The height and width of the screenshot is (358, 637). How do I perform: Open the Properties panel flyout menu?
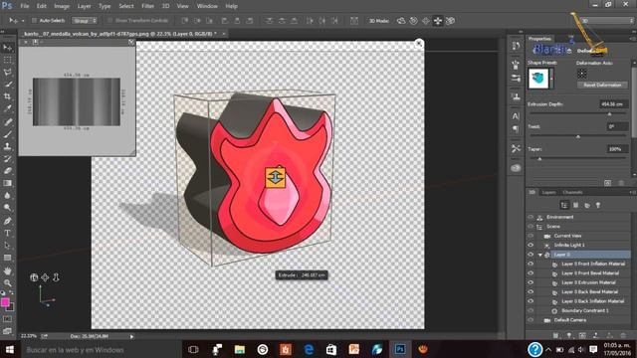coord(632,39)
